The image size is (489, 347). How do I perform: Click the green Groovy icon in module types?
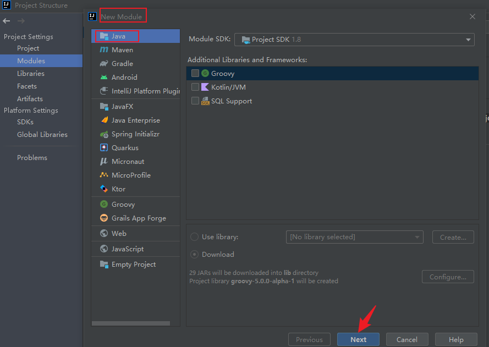pos(104,204)
